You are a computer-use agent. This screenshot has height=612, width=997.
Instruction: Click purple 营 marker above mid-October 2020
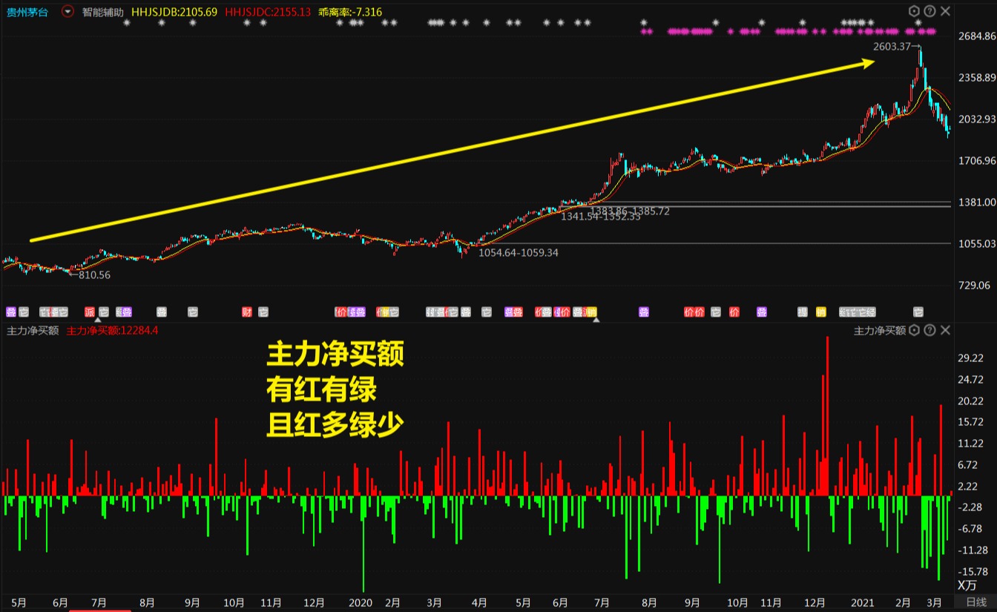click(x=762, y=312)
